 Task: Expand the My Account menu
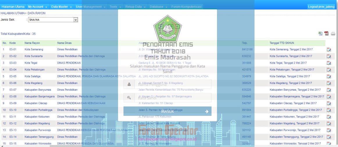38,7
